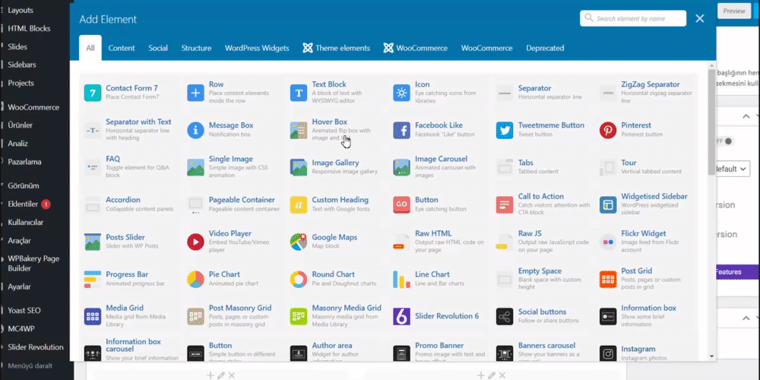Switch to the All tab

90,48
